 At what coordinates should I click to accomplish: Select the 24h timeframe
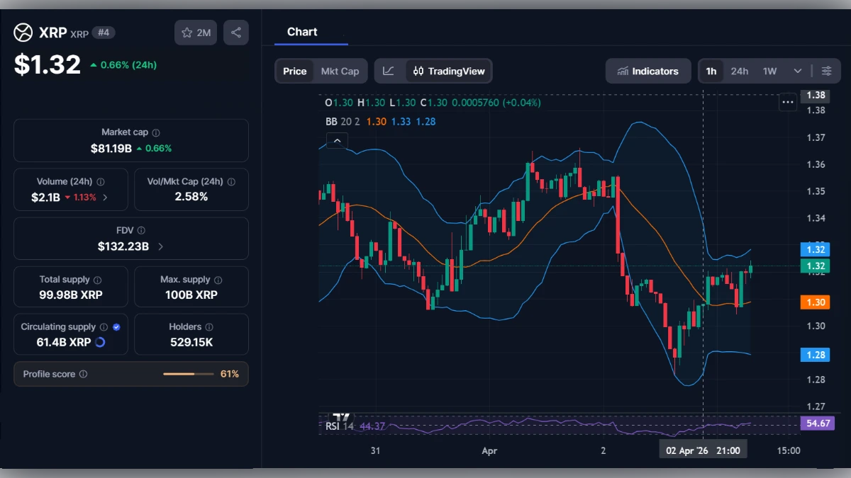739,71
